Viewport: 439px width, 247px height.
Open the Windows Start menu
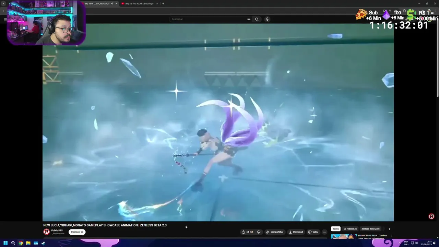5,243
